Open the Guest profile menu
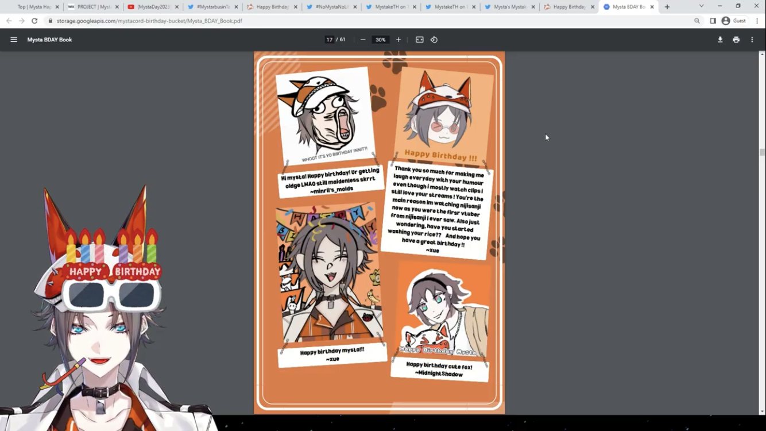This screenshot has height=431, width=766. point(734,21)
